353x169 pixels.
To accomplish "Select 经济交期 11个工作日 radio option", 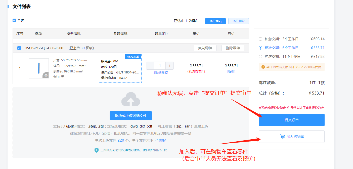I will [260, 57].
